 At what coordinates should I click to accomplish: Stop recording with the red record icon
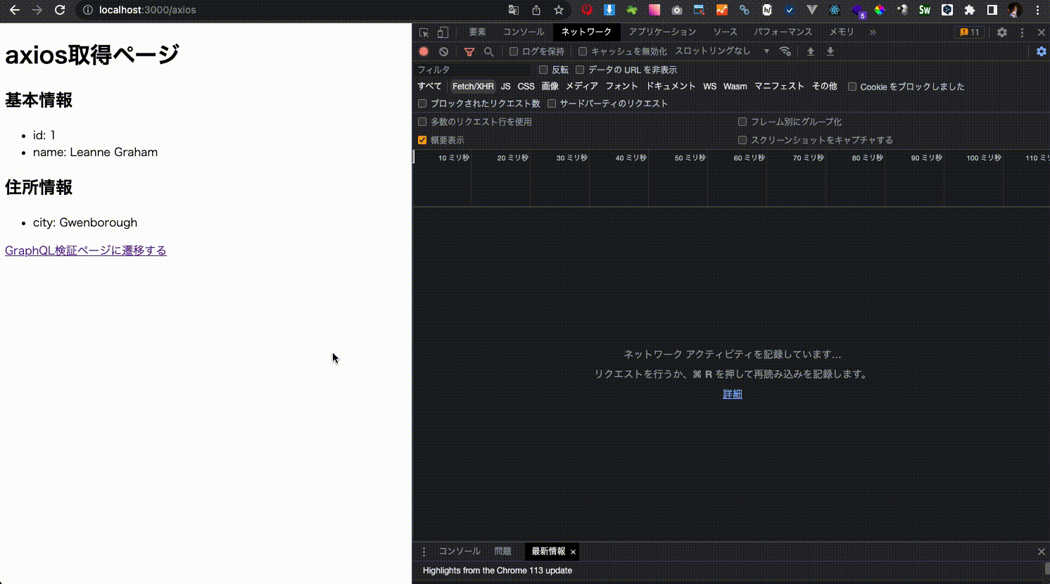[x=423, y=51]
